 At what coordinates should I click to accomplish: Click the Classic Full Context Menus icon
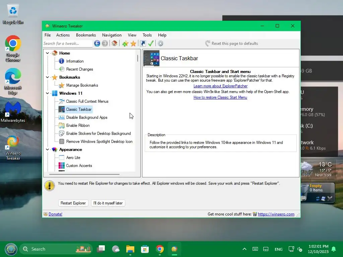click(x=62, y=101)
